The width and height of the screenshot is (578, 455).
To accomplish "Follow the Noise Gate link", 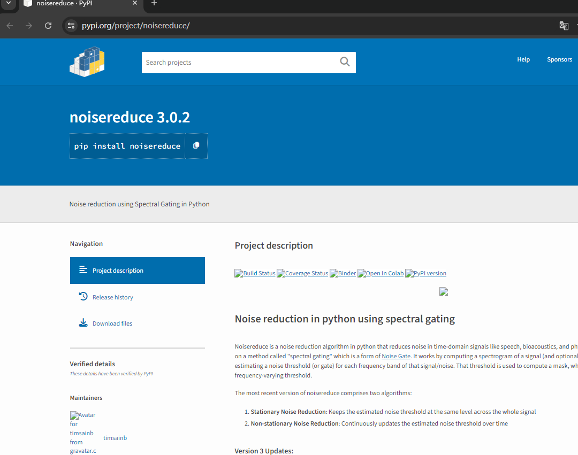I will pyautogui.click(x=396, y=356).
